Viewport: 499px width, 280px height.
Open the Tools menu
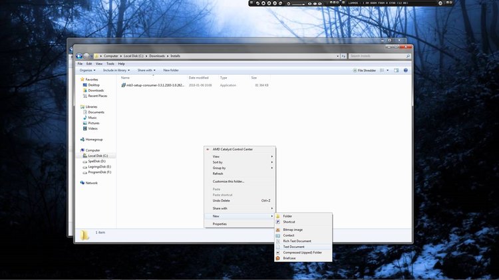[110, 64]
